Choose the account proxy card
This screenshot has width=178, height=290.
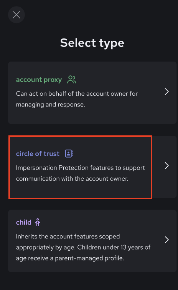pos(92,93)
